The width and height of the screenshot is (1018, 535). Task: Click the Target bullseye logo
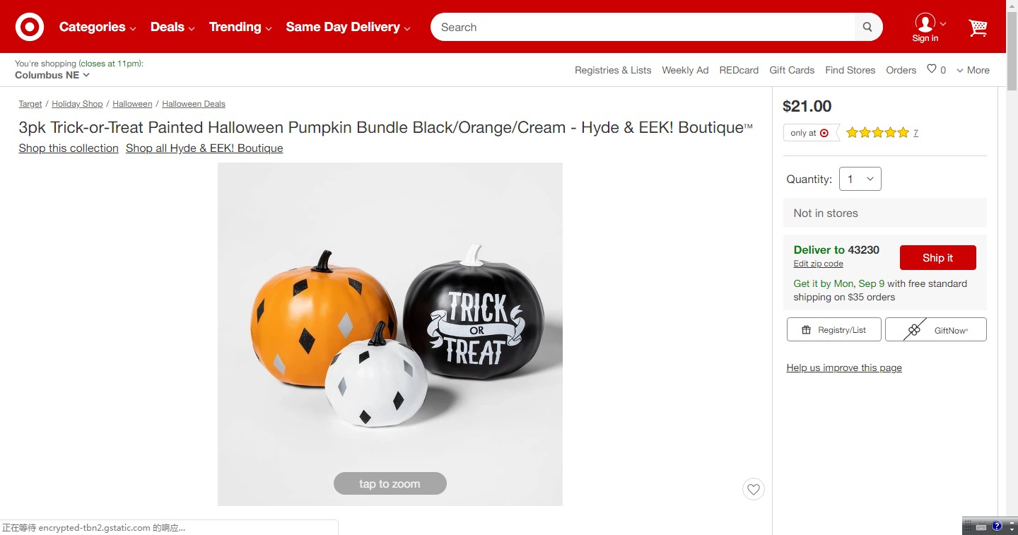pyautogui.click(x=30, y=28)
